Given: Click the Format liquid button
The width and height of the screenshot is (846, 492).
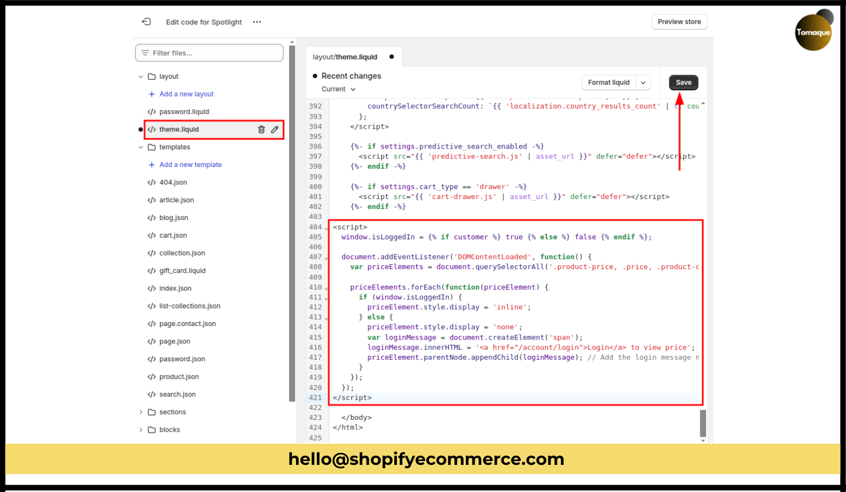Looking at the screenshot, I should (608, 82).
